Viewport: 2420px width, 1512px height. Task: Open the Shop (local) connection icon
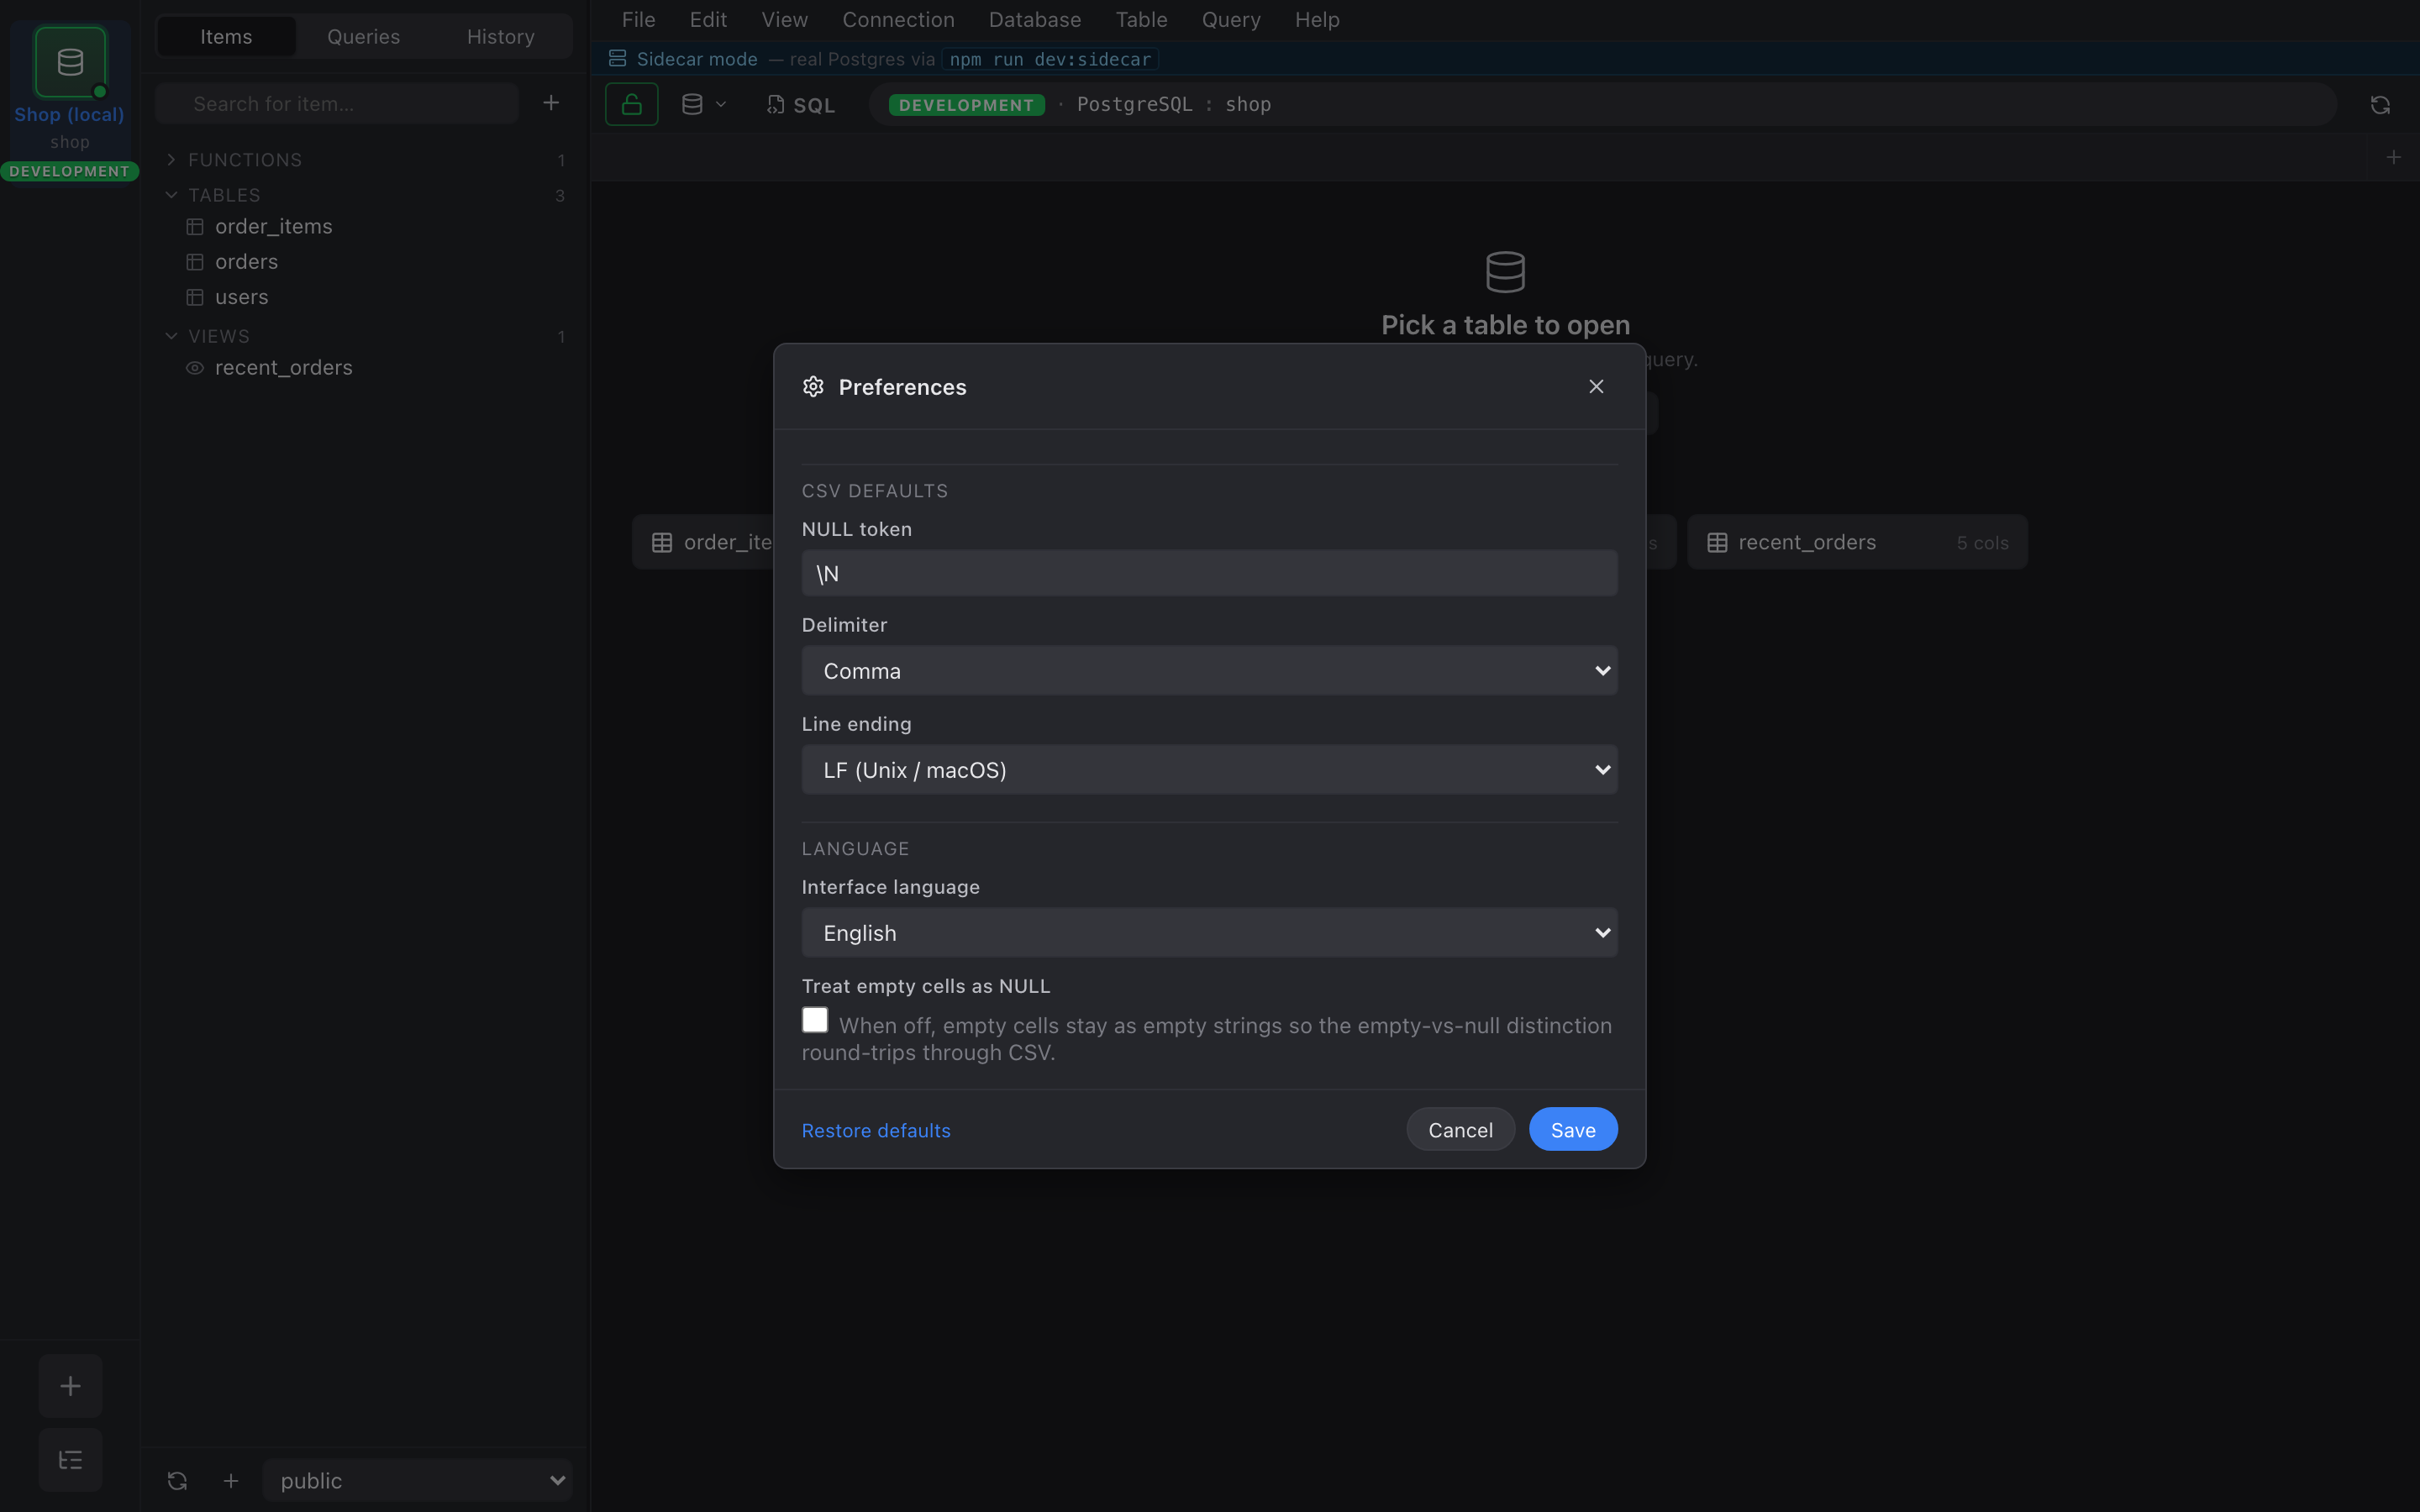pyautogui.click(x=70, y=62)
